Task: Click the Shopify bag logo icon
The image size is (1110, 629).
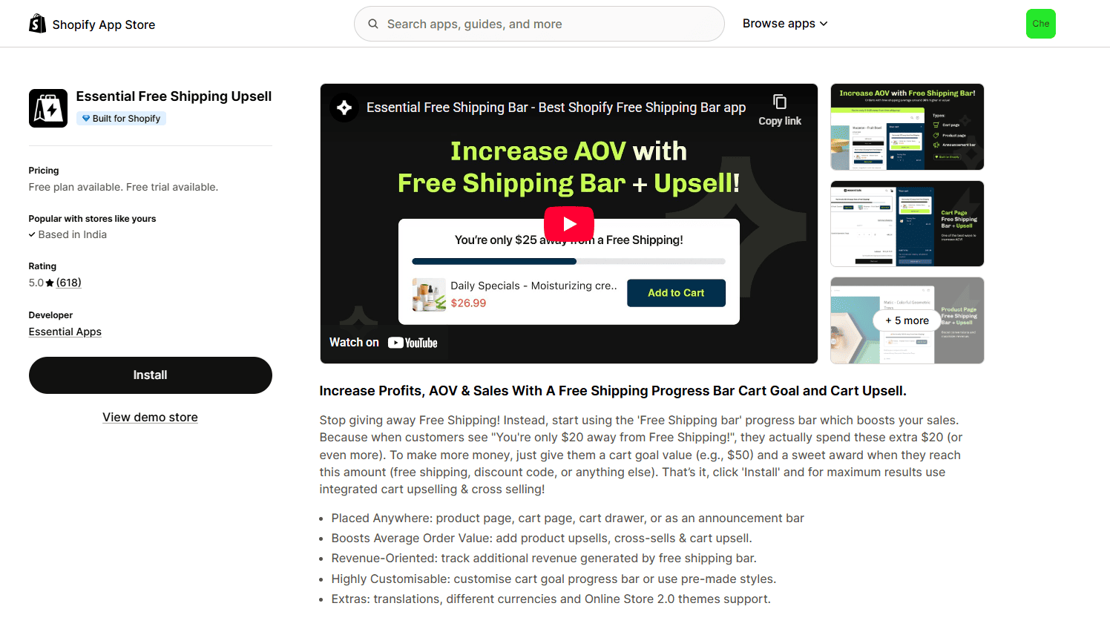Action: point(37,24)
